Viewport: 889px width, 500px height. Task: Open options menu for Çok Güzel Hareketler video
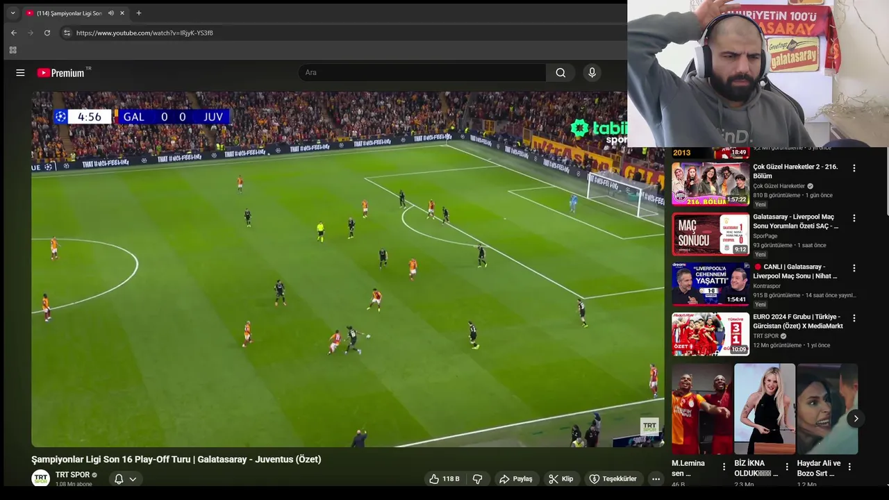(854, 168)
